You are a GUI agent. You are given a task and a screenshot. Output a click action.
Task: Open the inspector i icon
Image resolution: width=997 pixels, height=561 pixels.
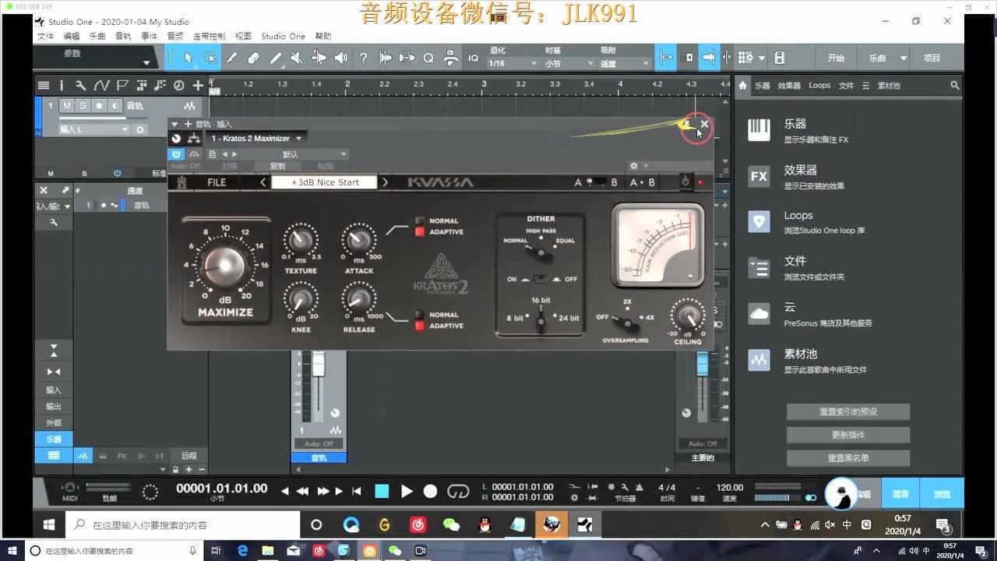tap(62, 85)
